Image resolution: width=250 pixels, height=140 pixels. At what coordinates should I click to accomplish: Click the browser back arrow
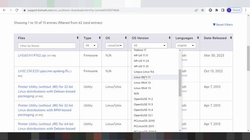pyautogui.click(x=4, y=10)
